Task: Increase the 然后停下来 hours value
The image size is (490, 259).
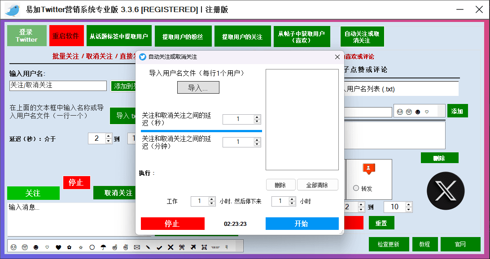Action: [x=293, y=199]
